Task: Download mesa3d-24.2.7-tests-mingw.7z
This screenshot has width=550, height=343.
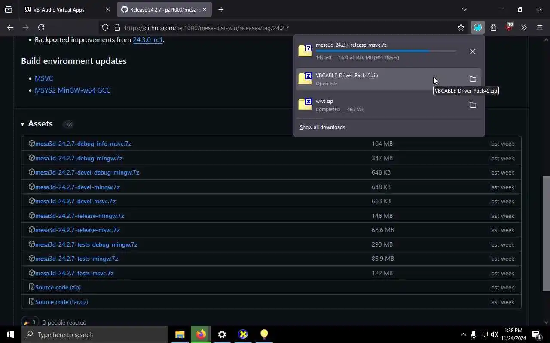Action: pyautogui.click(x=76, y=259)
